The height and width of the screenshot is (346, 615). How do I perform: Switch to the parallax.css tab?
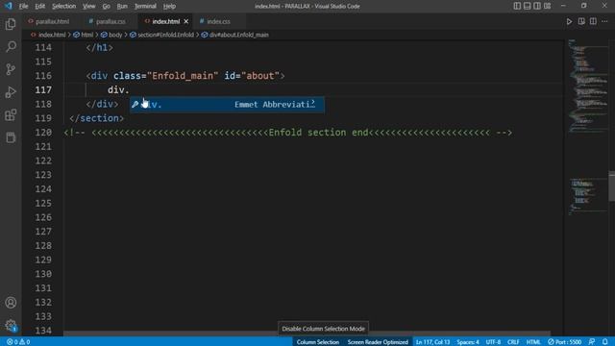(x=107, y=21)
